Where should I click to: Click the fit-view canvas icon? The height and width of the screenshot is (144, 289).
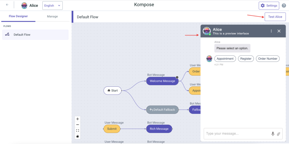click(78, 130)
